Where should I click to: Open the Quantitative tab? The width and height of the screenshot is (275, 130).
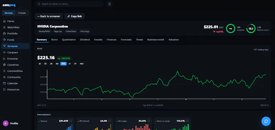click(69, 40)
